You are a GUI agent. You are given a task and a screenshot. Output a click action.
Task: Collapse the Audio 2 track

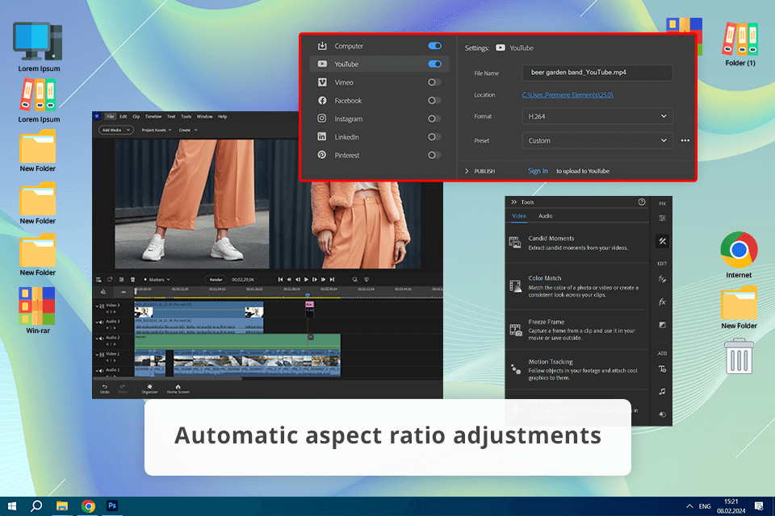[97, 339]
